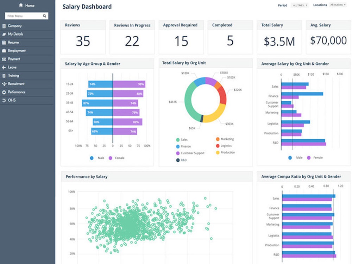Toggle Male legend in Average Salary chart
The width and height of the screenshot is (352, 264).
coord(295,158)
